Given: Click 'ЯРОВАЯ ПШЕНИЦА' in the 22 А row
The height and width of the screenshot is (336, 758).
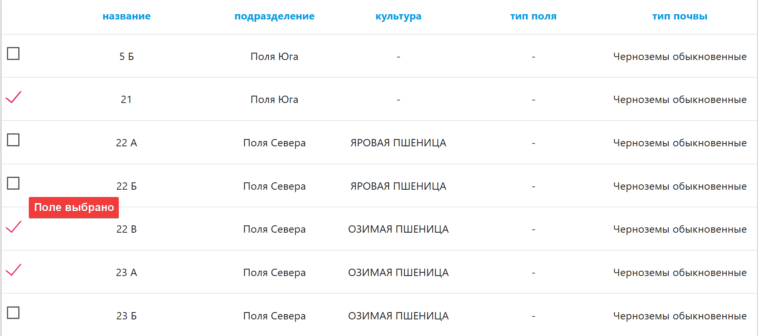Looking at the screenshot, I should click(398, 143).
